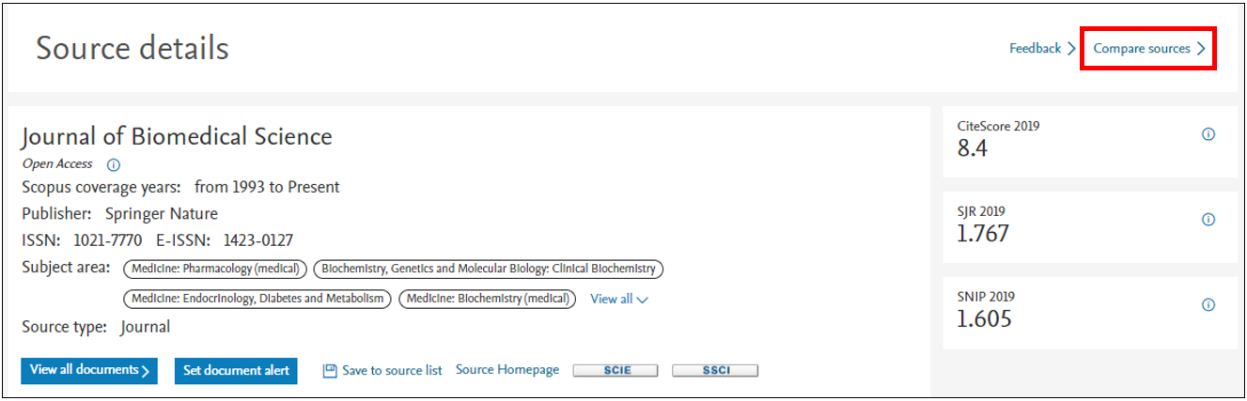Click the Open Access info icon
This screenshot has width=1247, height=401.
[114, 164]
